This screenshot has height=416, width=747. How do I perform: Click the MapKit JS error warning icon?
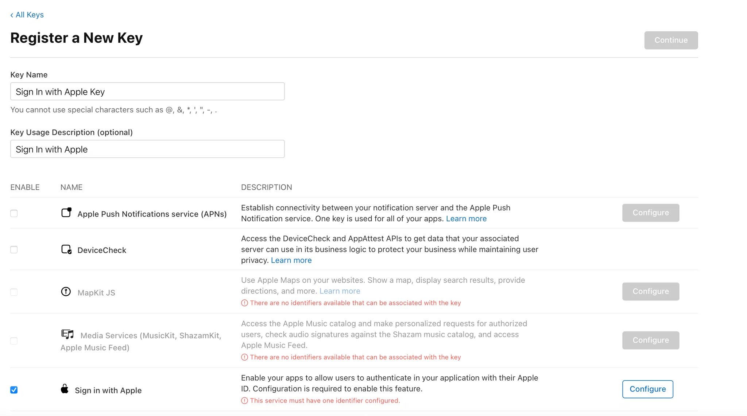[244, 303]
